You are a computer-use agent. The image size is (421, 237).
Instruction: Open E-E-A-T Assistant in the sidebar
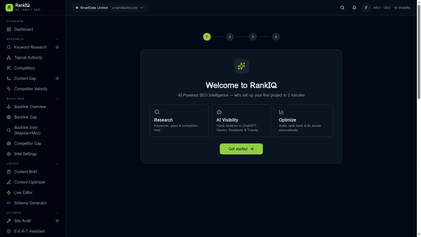[33, 231]
